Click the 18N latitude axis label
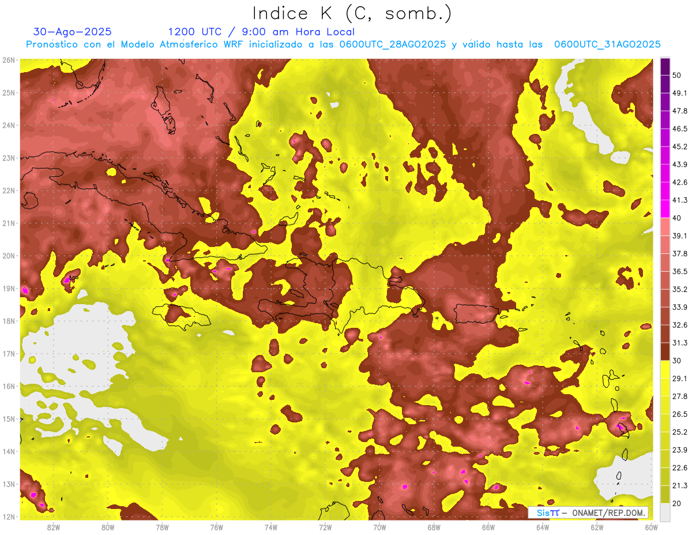The height and width of the screenshot is (535, 692). pyautogui.click(x=8, y=321)
